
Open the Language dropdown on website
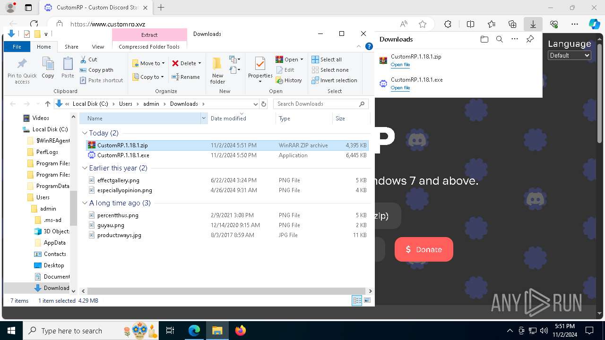coord(570,55)
